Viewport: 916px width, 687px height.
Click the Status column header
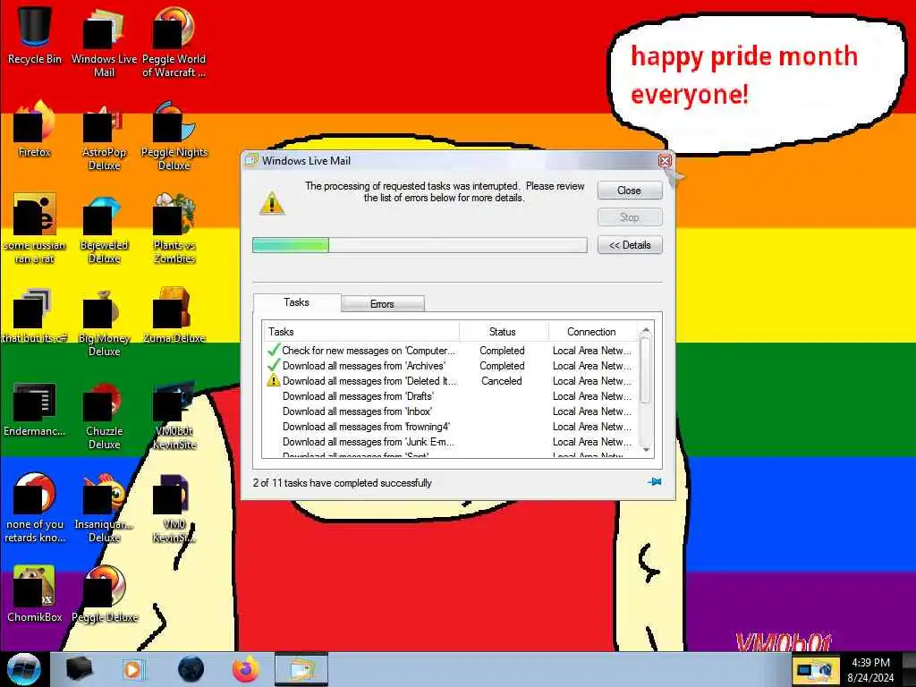click(503, 331)
